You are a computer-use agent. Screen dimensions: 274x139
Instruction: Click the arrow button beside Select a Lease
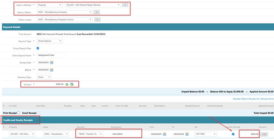click(97, 19)
